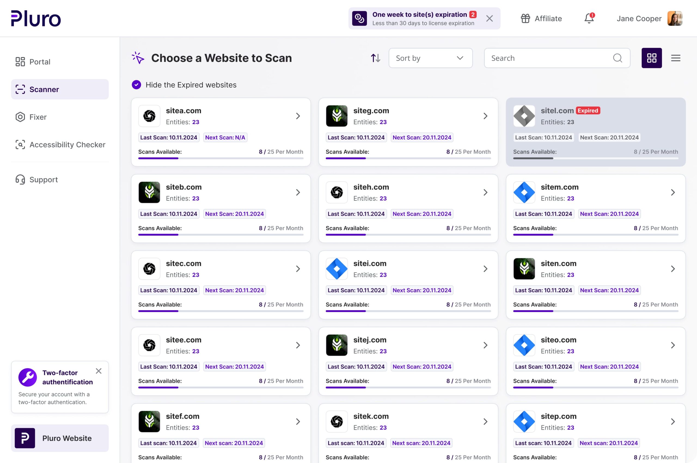The image size is (697, 463).
Task: Click the sort arrows icon beside Sort by
Action: pos(375,58)
